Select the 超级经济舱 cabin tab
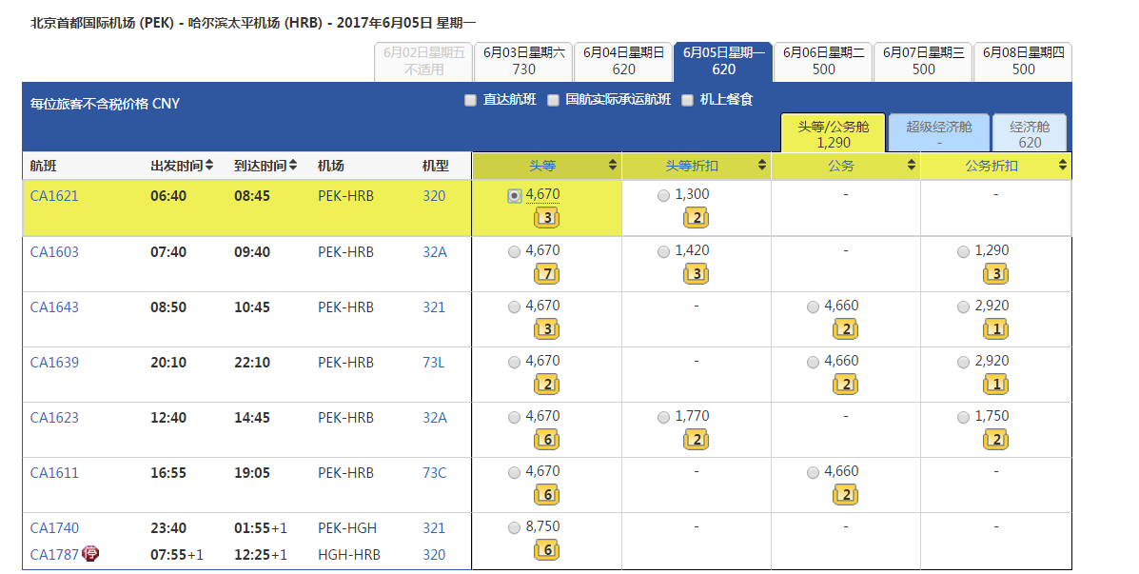The image size is (1139, 574). (938, 133)
